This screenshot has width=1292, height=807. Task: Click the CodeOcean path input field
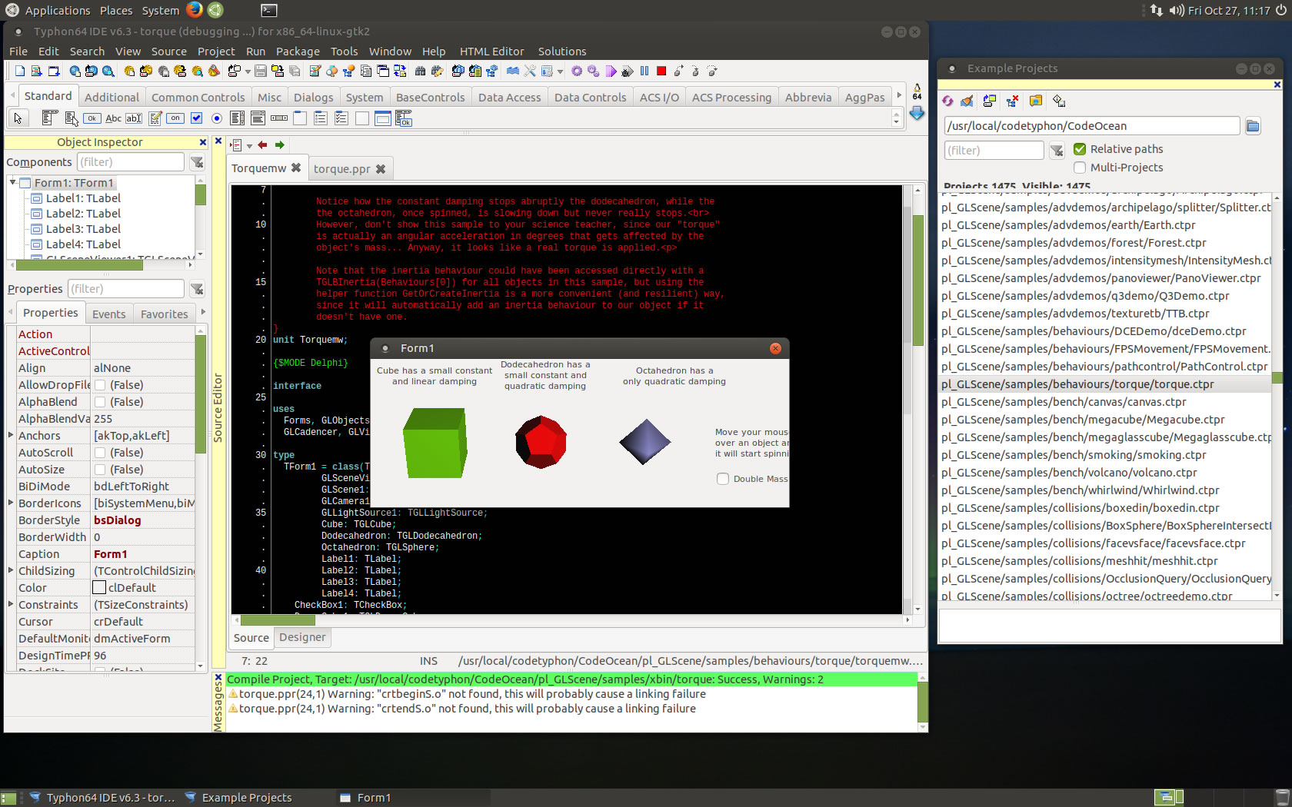point(1091,126)
